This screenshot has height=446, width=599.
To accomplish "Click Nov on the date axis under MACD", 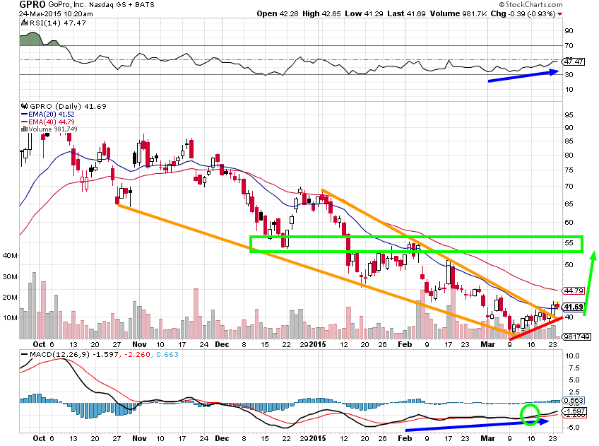I will point(139,438).
